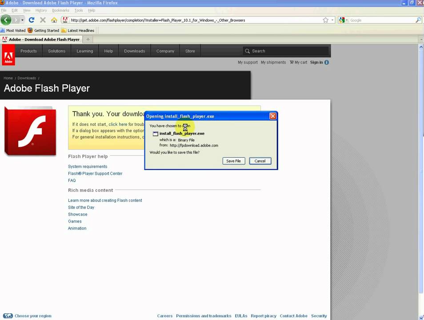
Task: Bookmark this page with the star icon
Action: point(326,20)
